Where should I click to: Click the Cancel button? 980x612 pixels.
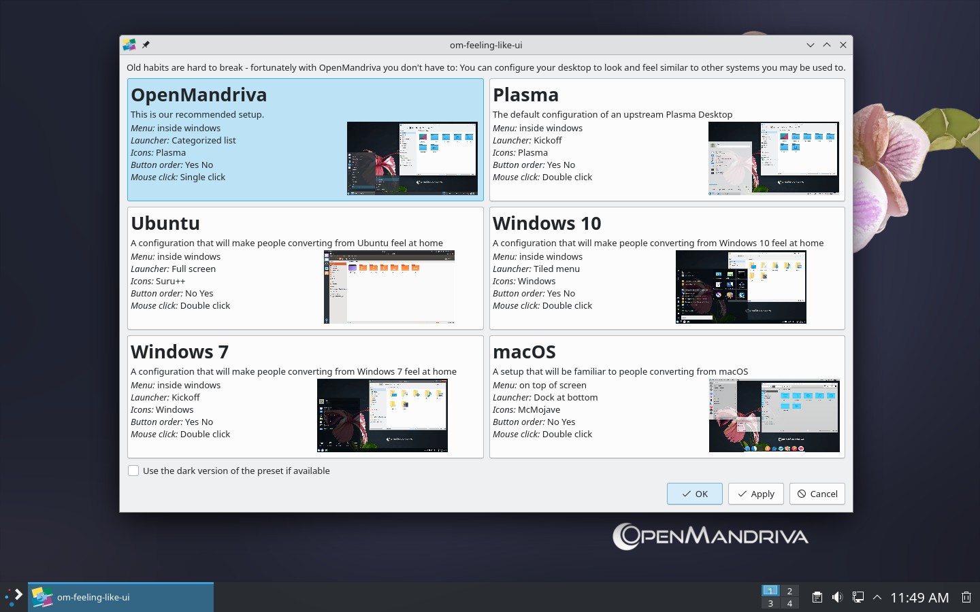click(817, 494)
